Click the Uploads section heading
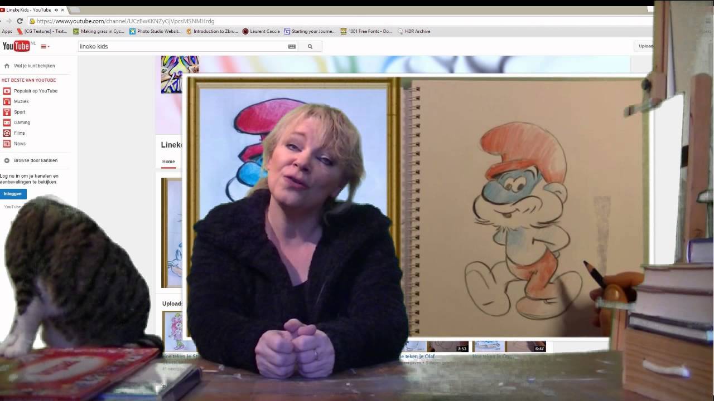Screen dimensions: 714x401 [x=172, y=304]
